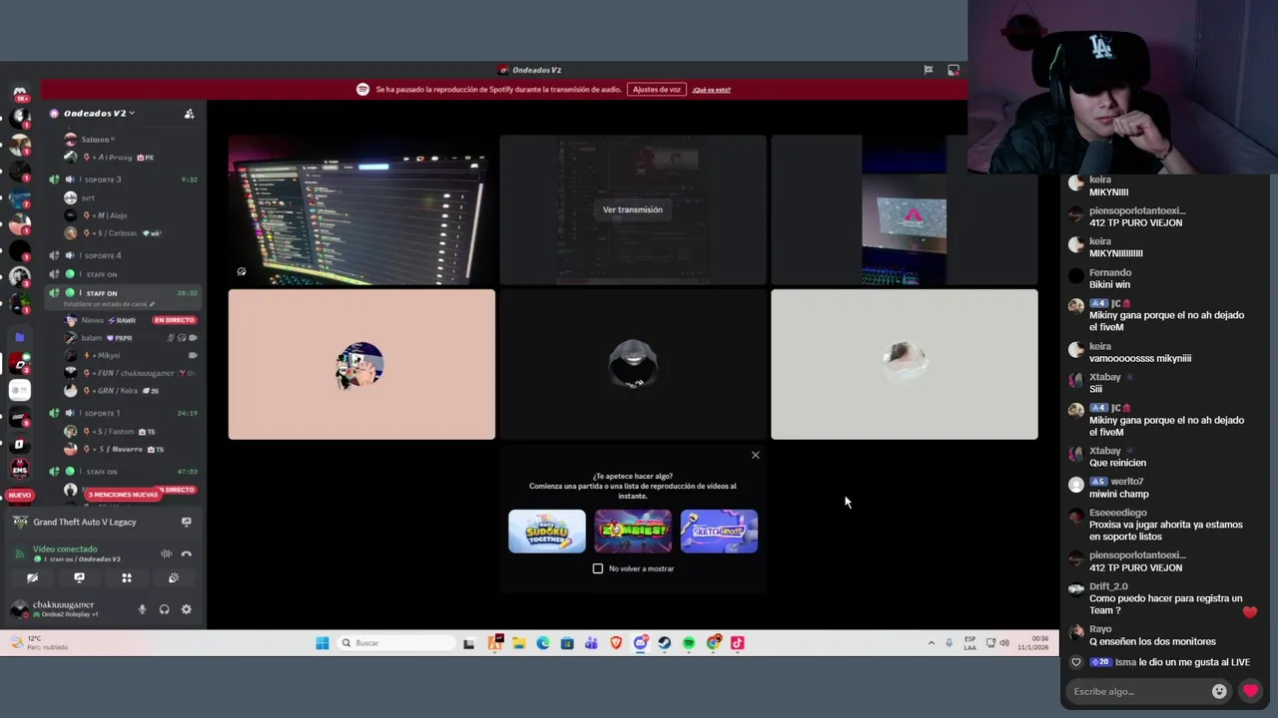Check the No volver a mostrar checkbox
The height and width of the screenshot is (718, 1278).
(x=598, y=568)
